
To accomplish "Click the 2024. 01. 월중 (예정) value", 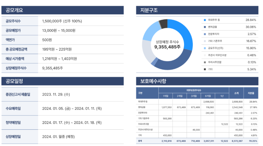I will [59, 137].
